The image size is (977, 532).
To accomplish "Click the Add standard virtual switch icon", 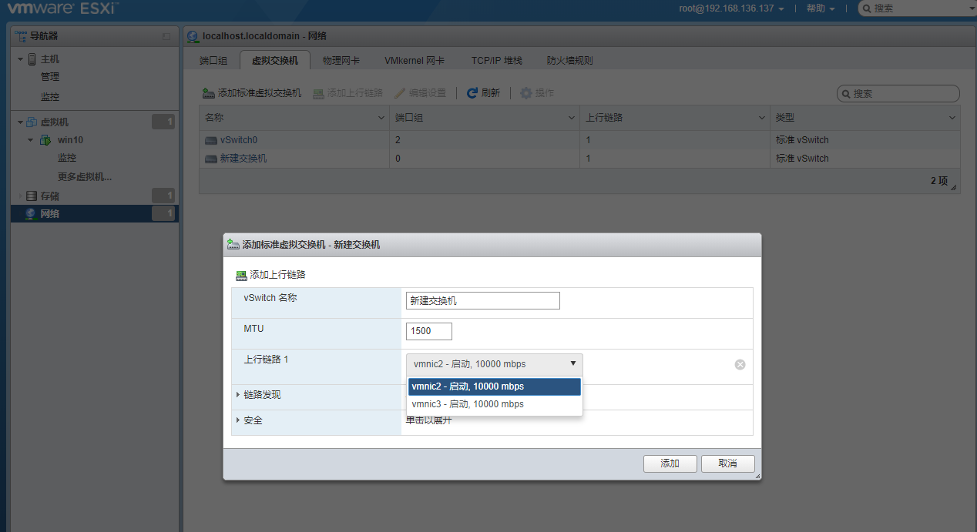I will coord(208,93).
